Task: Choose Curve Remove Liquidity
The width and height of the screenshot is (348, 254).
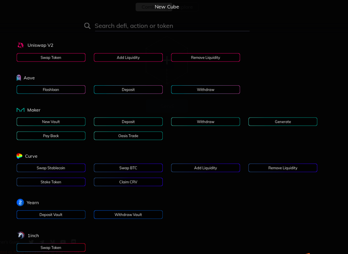Action: tap(283, 168)
